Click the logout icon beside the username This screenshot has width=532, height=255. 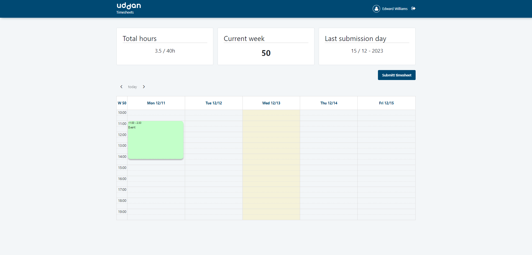pos(413,9)
